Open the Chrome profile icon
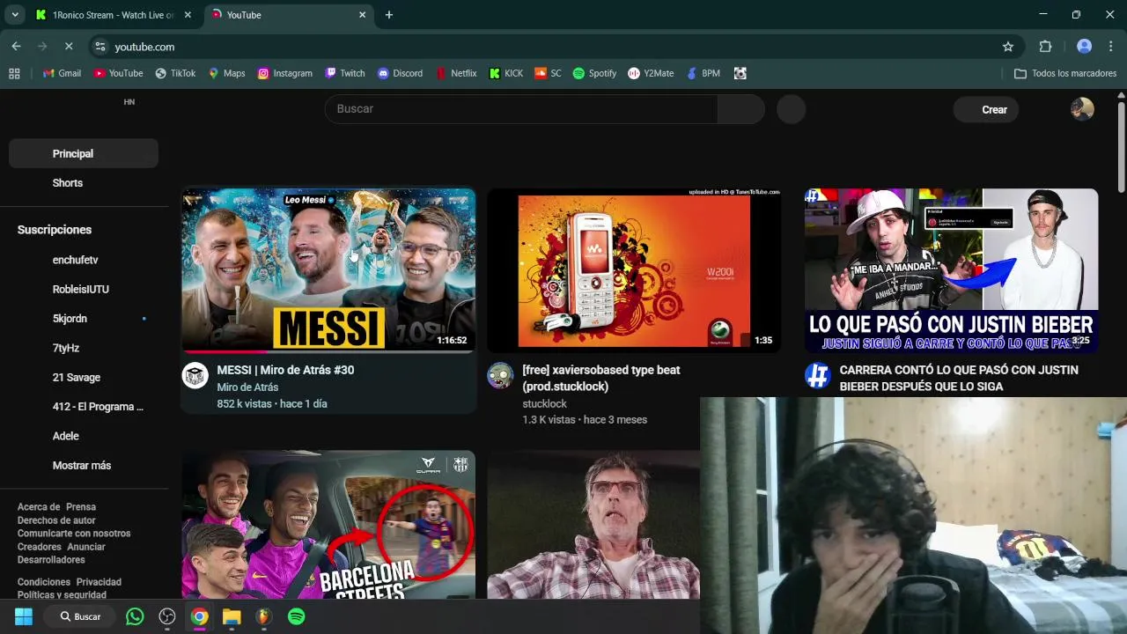Screen dimensions: 1127x634 1085,47
